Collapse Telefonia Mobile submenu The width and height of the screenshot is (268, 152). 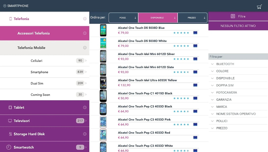coord(85,48)
